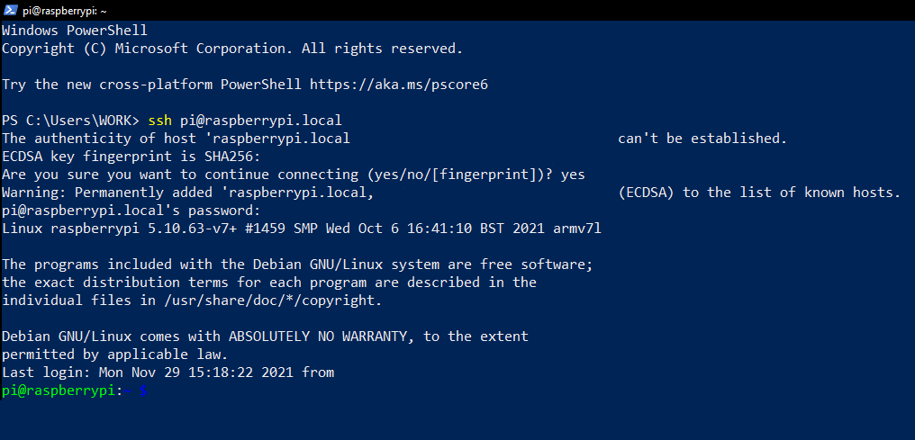915x440 pixels.
Task: Click the can't be established text
Action: (702, 139)
